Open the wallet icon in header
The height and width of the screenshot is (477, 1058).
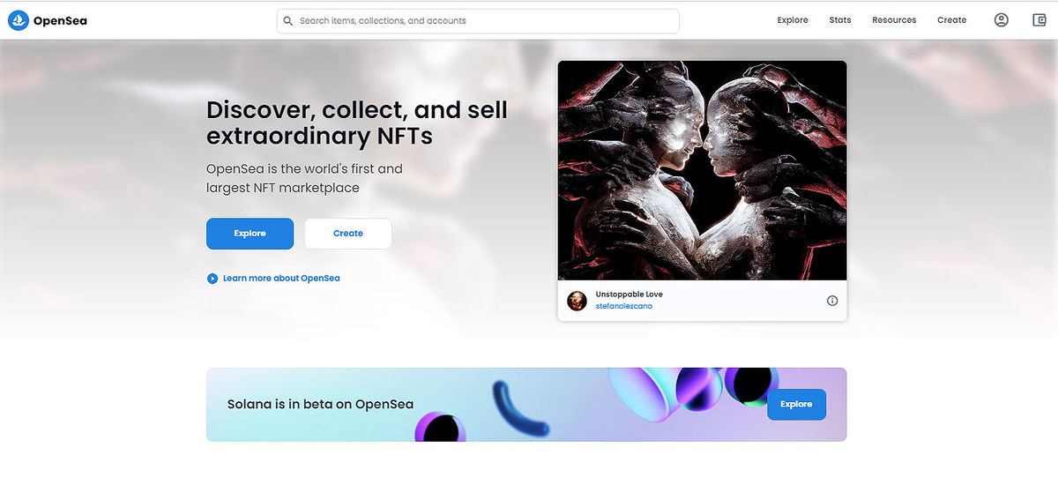1039,20
